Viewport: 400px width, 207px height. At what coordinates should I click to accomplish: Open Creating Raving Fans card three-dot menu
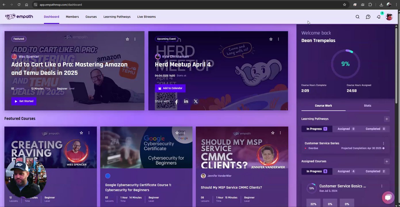89,133
